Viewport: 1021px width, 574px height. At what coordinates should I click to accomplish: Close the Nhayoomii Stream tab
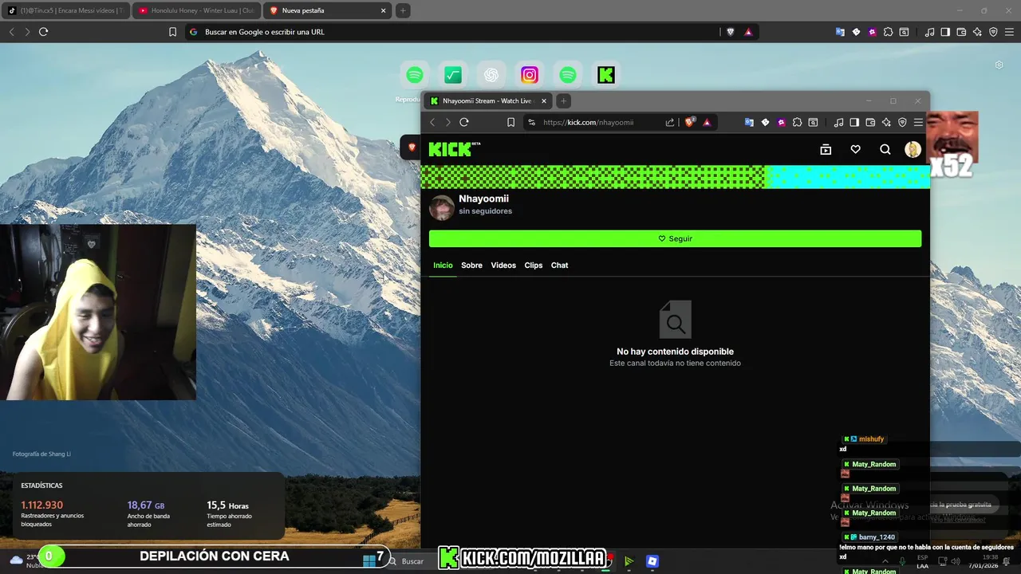pyautogui.click(x=544, y=100)
